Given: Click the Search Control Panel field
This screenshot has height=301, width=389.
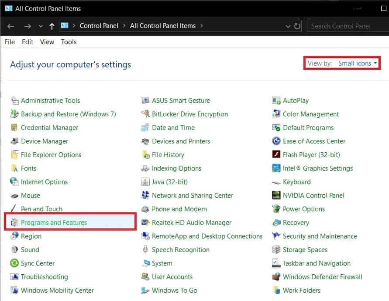Looking at the screenshot, I should coord(348,26).
